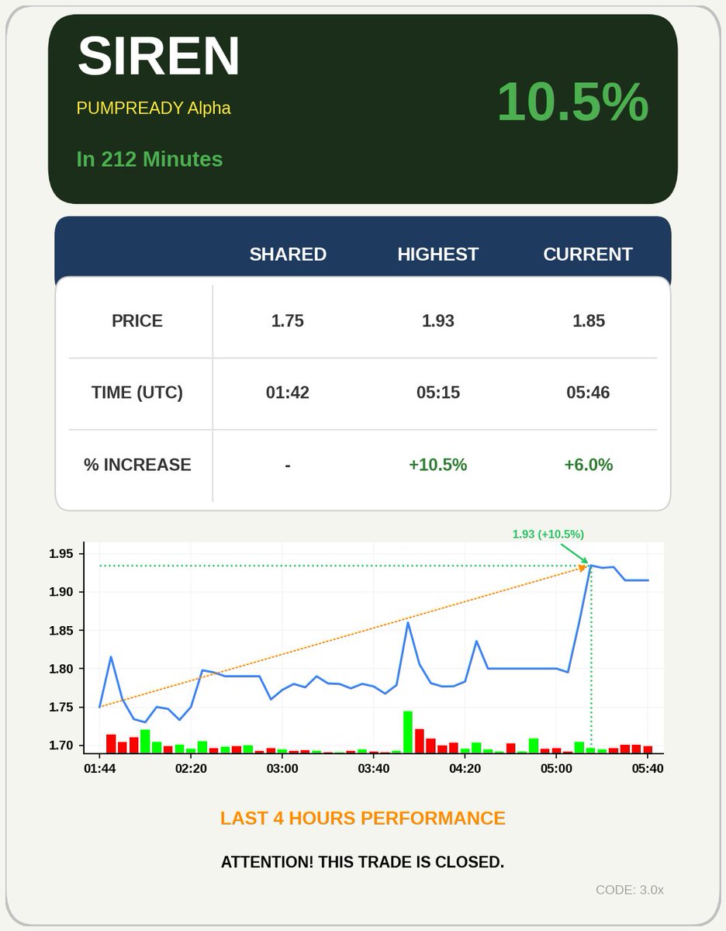Click the 05:00 x-axis label
The width and height of the screenshot is (726, 931).
coord(556,768)
